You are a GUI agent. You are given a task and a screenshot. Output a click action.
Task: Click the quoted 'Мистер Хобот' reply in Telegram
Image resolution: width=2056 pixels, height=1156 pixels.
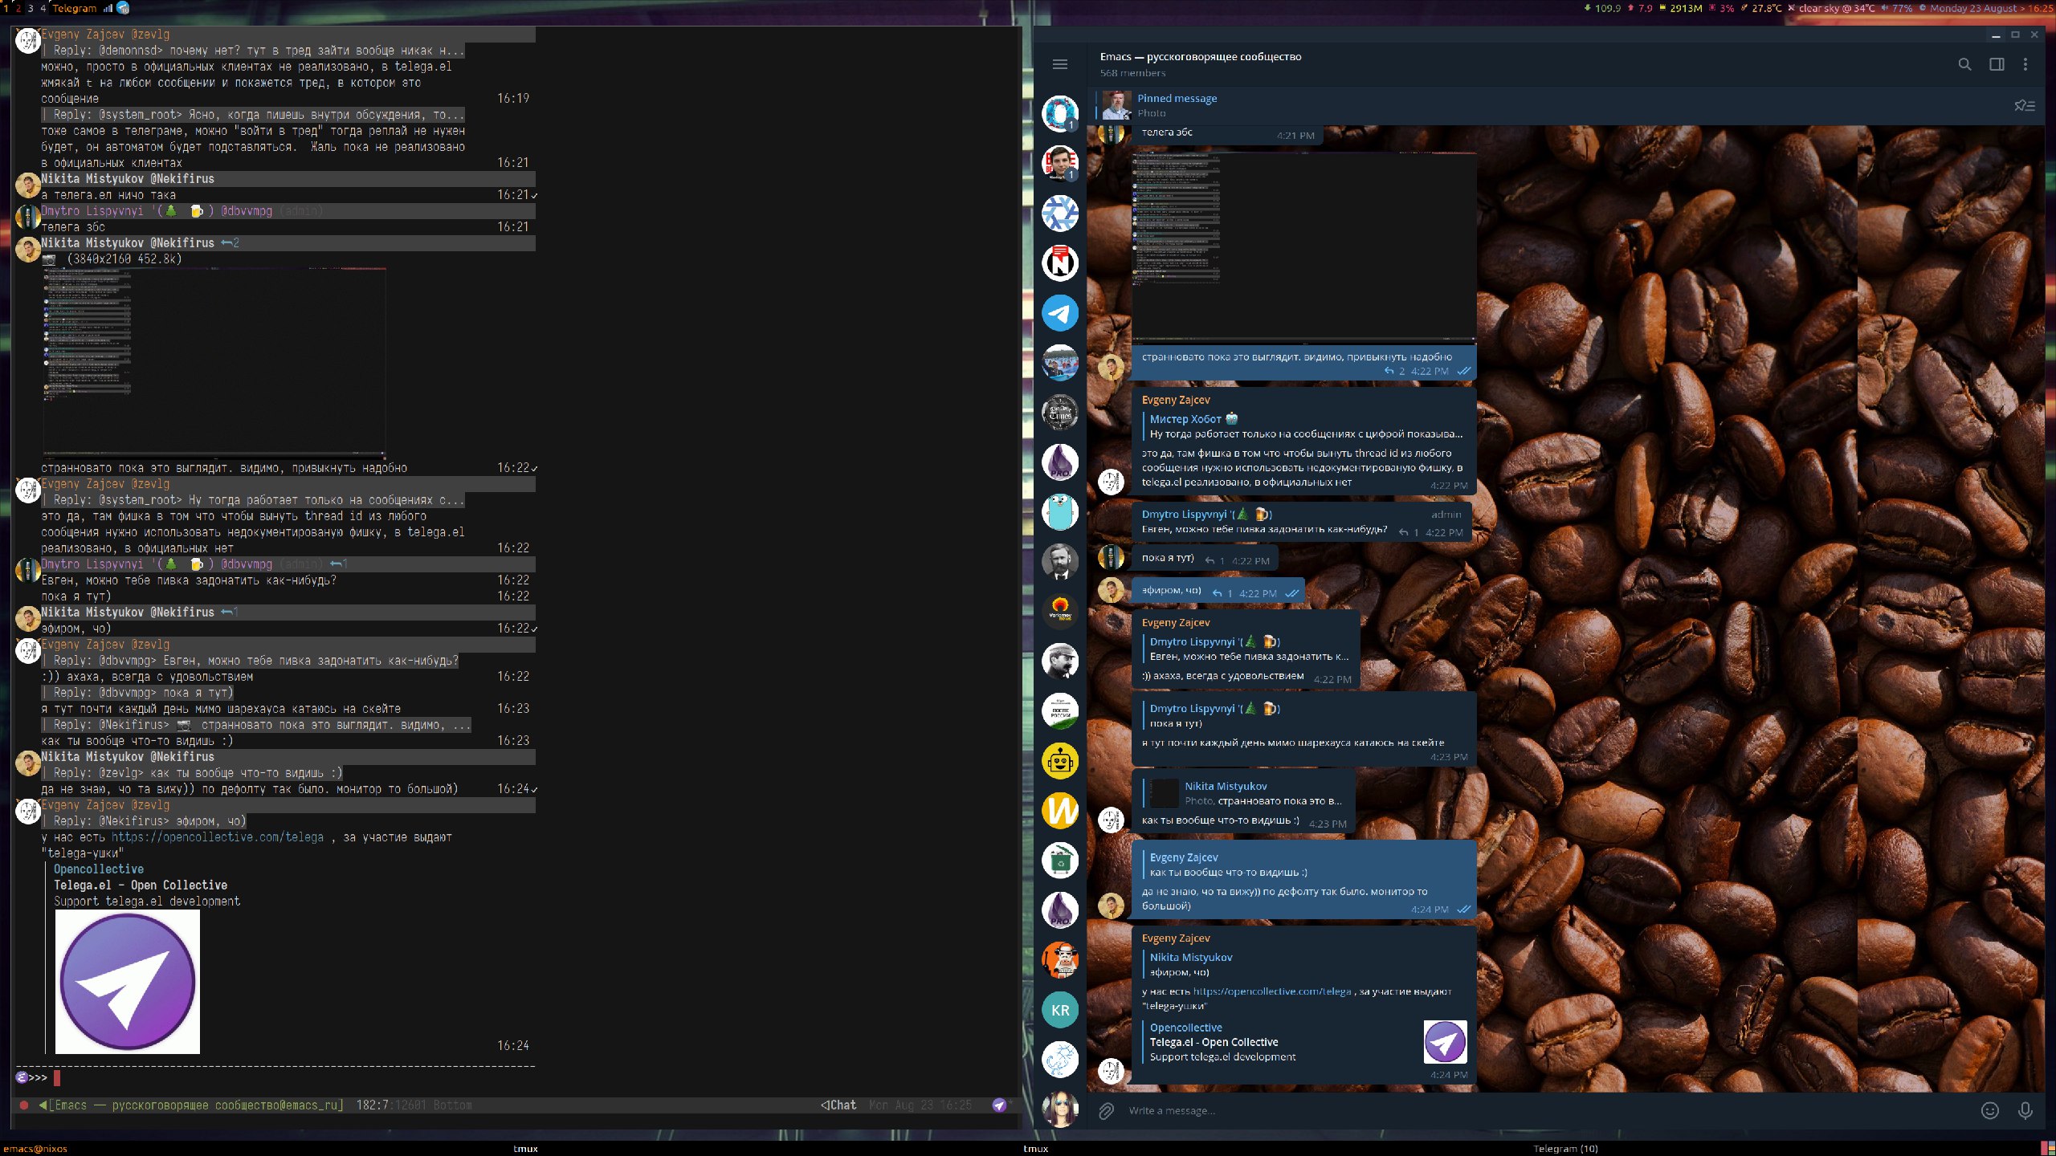coord(1306,426)
